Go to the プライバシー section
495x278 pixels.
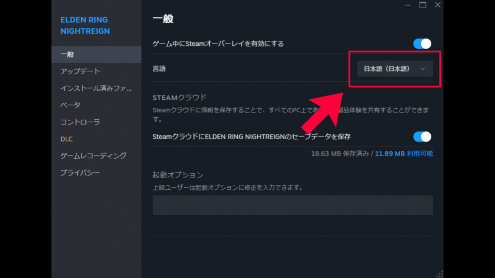(80, 173)
